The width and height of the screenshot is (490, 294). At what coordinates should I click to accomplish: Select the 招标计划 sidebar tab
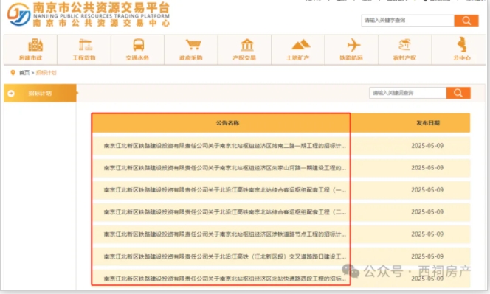point(40,93)
